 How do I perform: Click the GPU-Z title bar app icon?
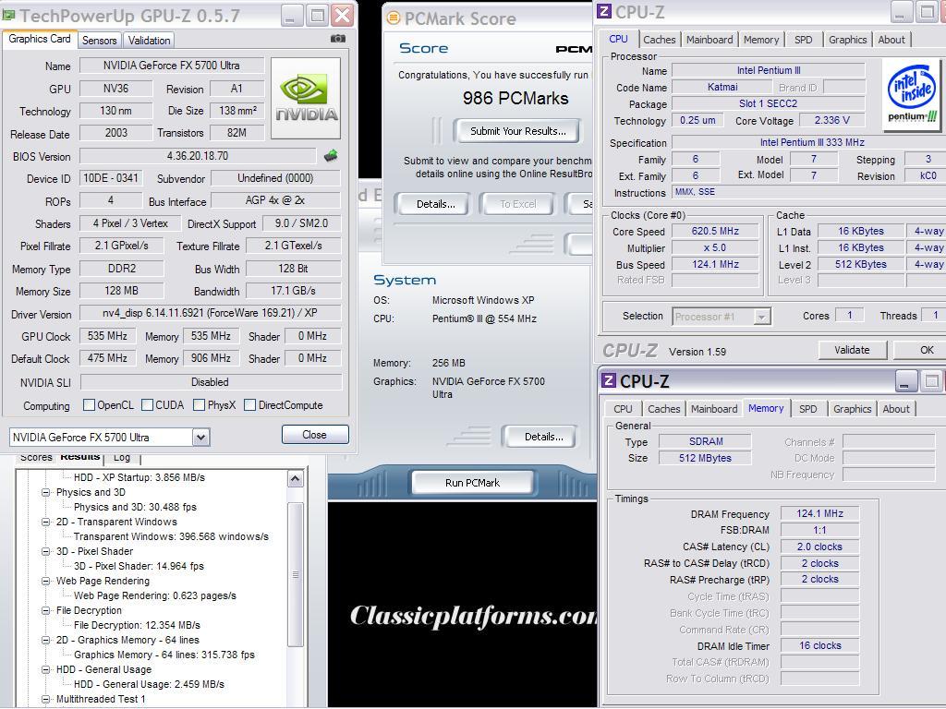pyautogui.click(x=9, y=15)
